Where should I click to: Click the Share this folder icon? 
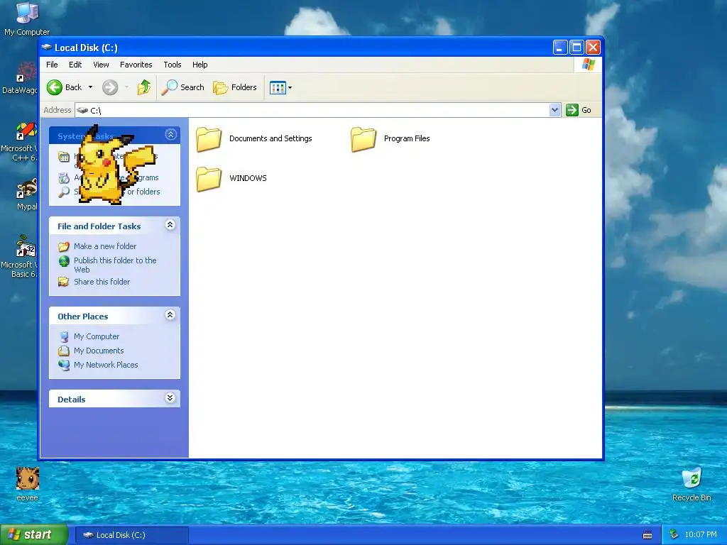point(63,281)
